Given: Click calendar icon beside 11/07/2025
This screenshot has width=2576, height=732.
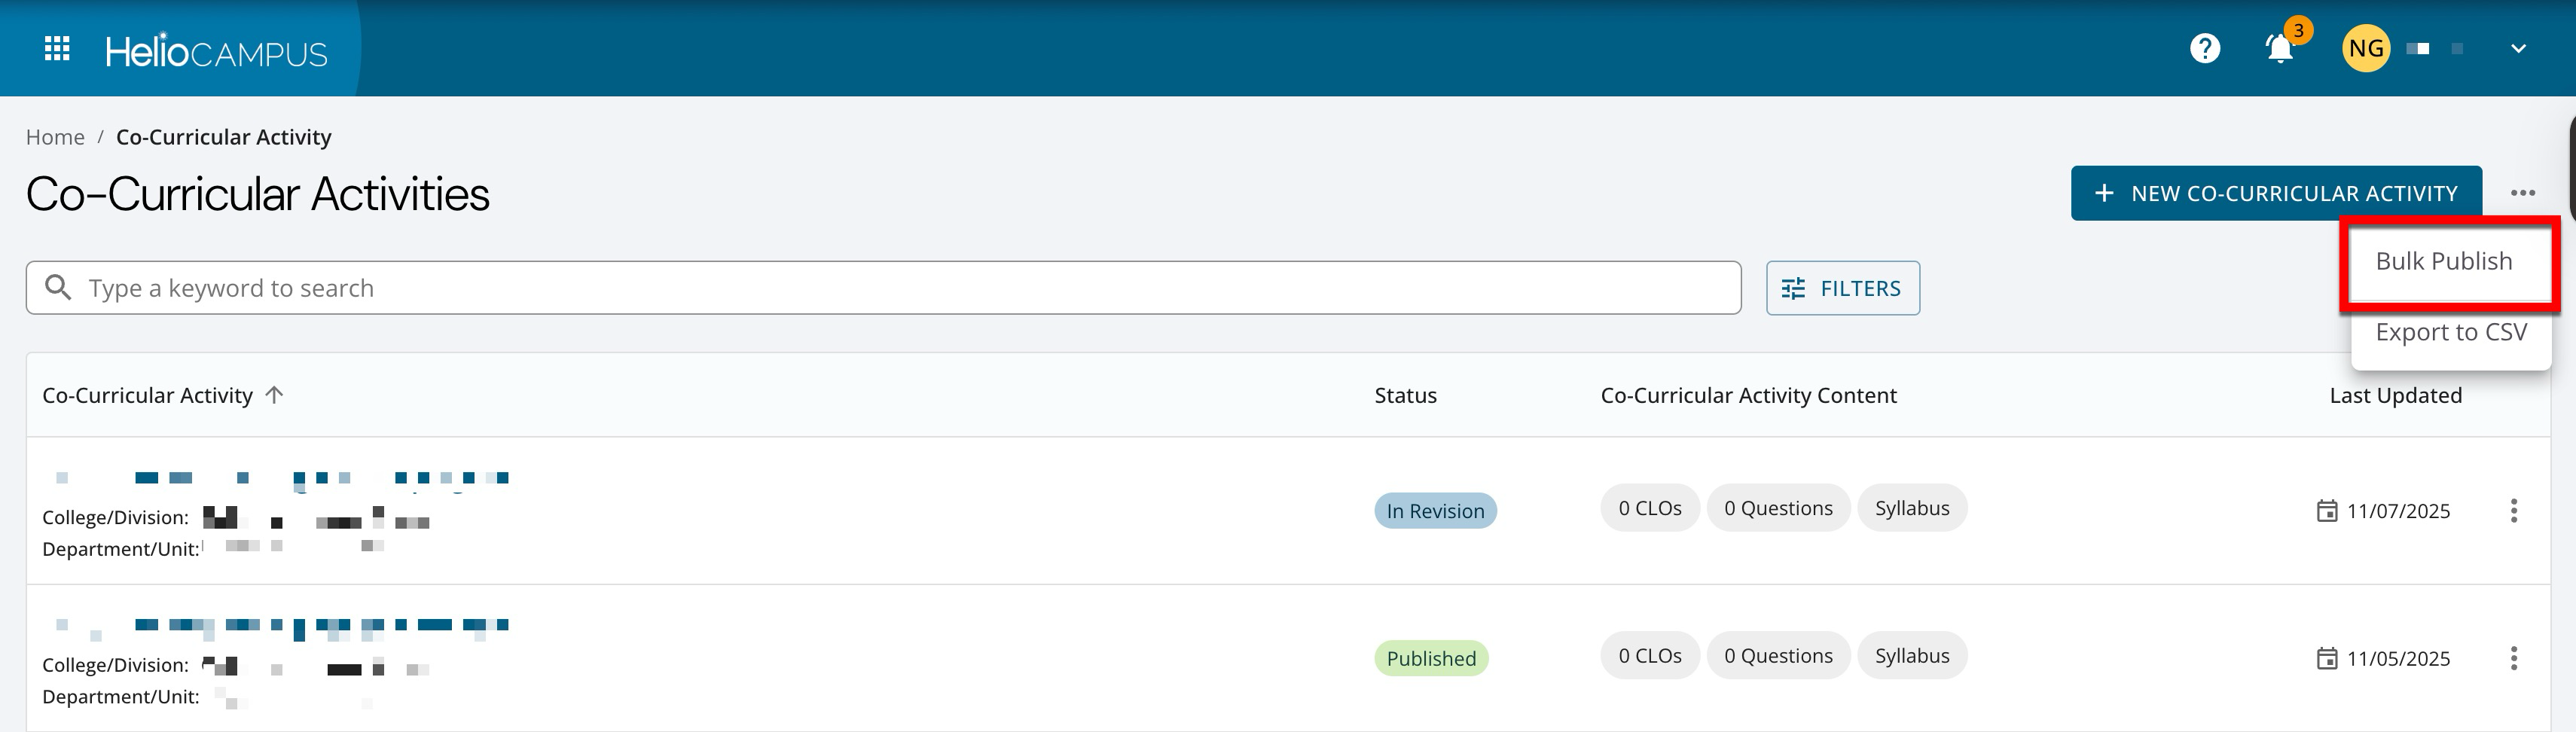Looking at the screenshot, I should 2327,511.
